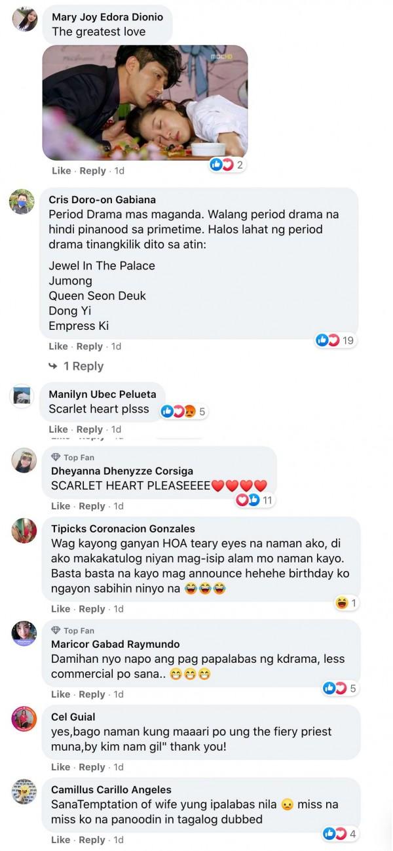
Task: Click Camillus Carillo Angeles' avatar
Action: tap(24, 792)
